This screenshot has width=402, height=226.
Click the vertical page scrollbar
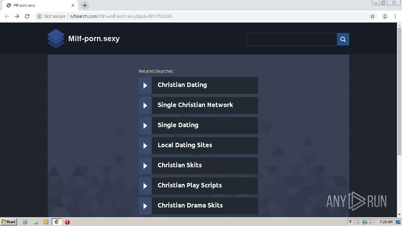point(399,91)
